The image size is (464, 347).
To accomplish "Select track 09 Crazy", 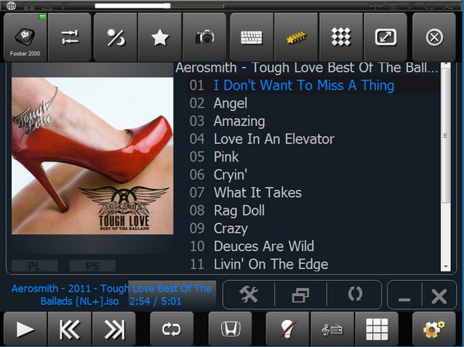I will pos(314,229).
